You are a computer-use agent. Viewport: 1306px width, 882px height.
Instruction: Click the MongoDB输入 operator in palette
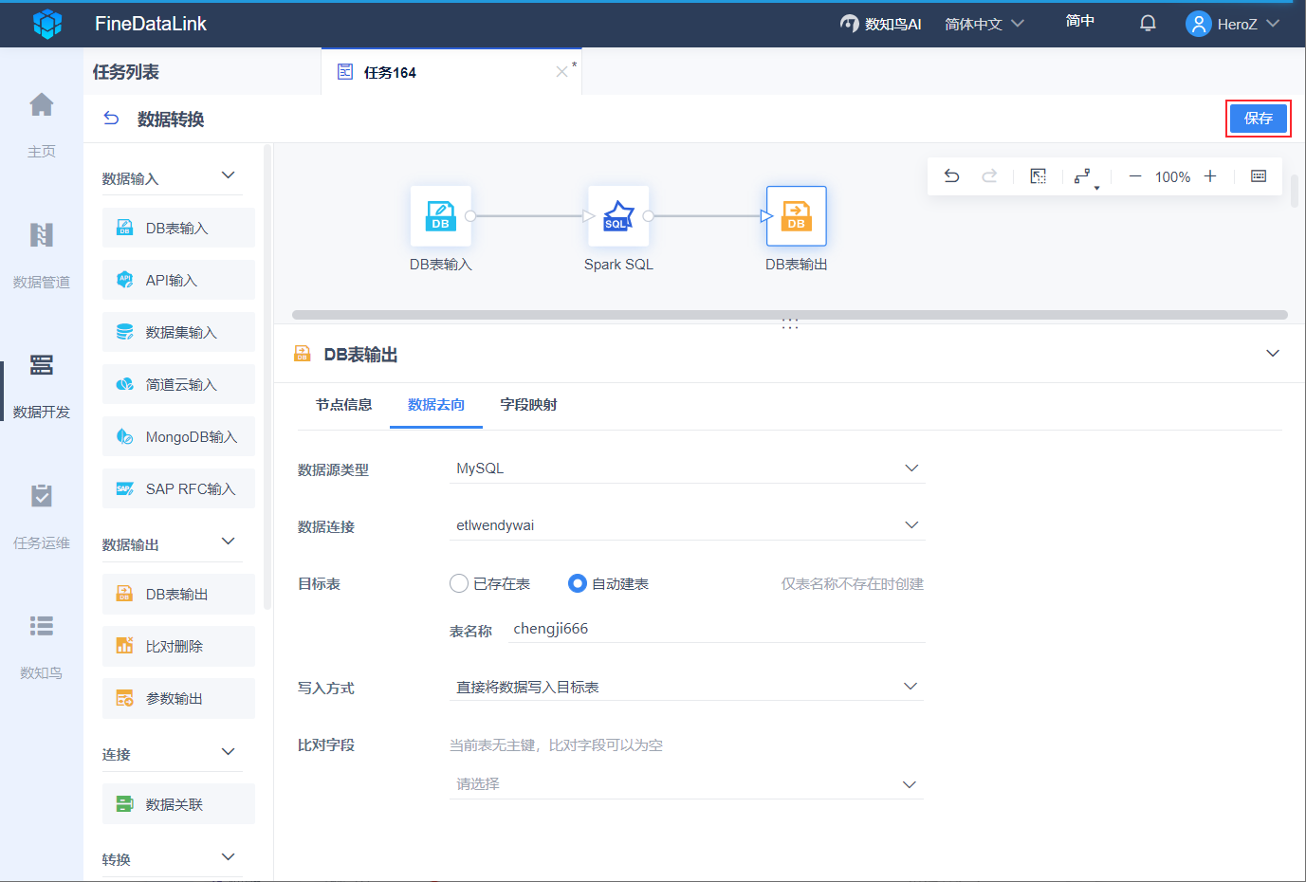point(178,436)
